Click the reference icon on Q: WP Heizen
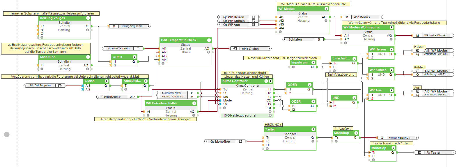This screenshot has height=167, width=457. point(254,17)
